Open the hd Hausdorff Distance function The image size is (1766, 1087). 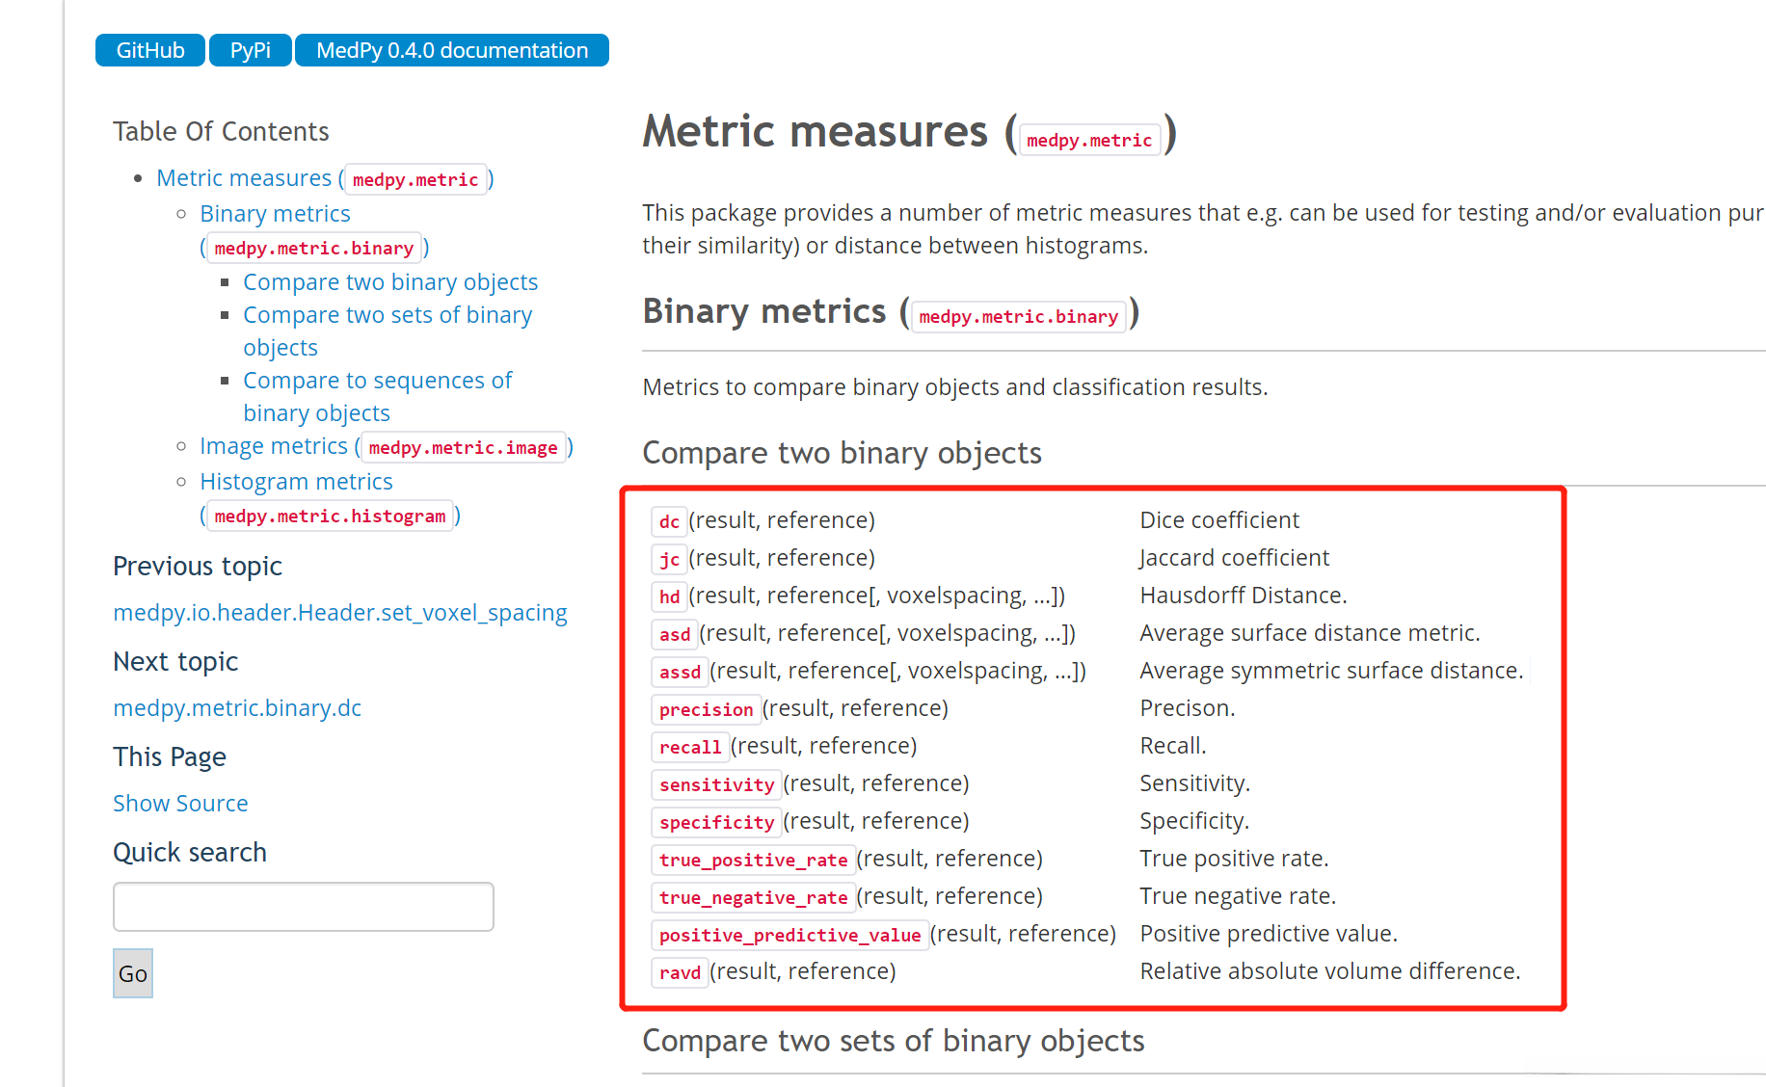[669, 597]
